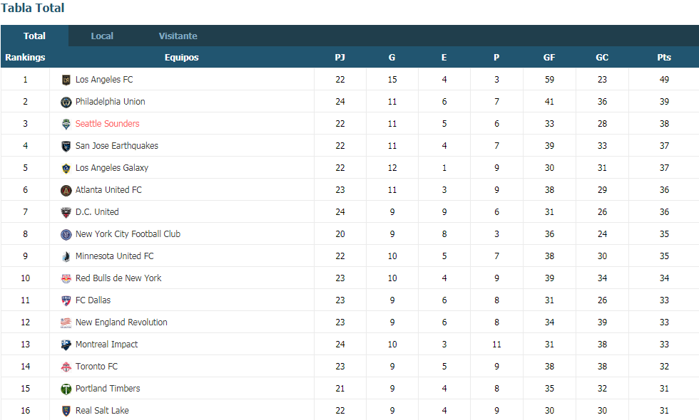This screenshot has height=420, width=699.
Task: Click the D.C. United team badge
Action: click(66, 213)
